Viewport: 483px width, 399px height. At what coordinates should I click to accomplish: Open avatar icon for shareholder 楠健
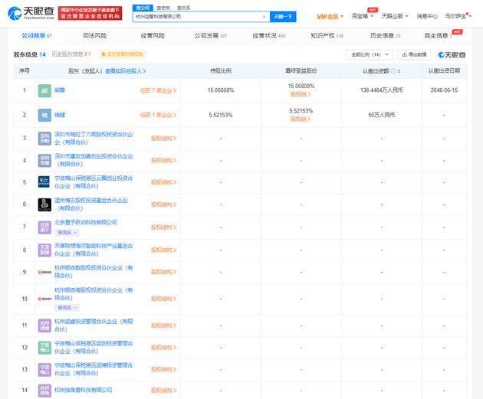click(44, 115)
